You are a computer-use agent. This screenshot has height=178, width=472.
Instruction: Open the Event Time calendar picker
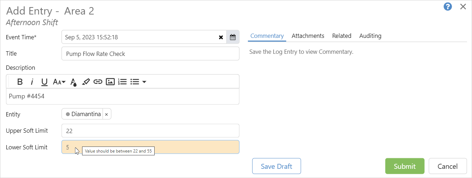pos(232,37)
